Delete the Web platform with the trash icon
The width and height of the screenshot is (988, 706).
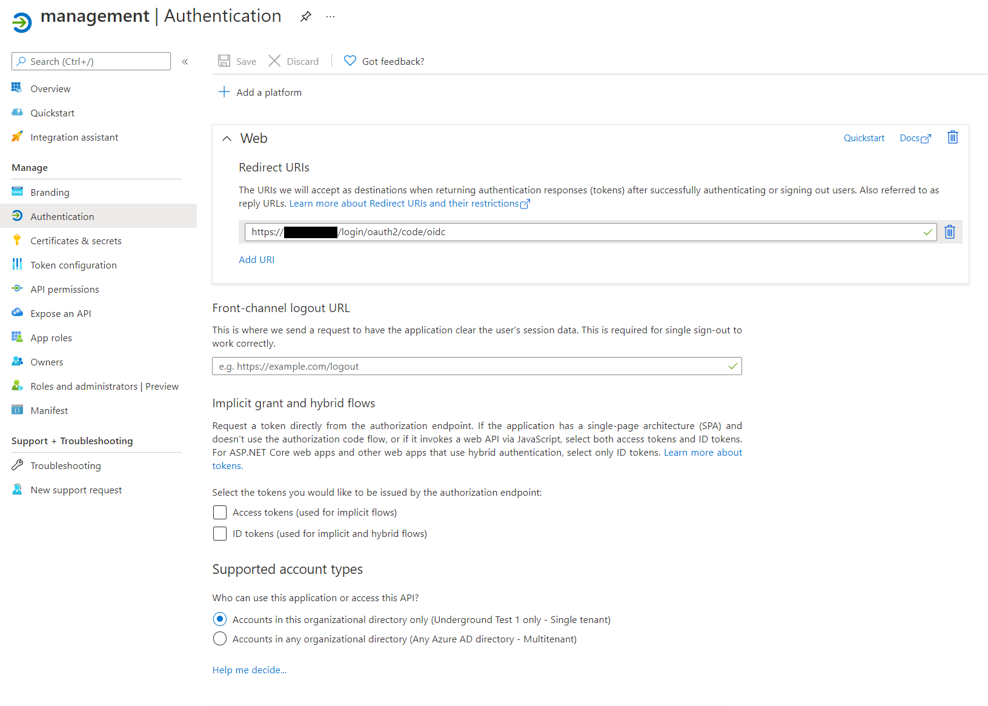tap(952, 138)
